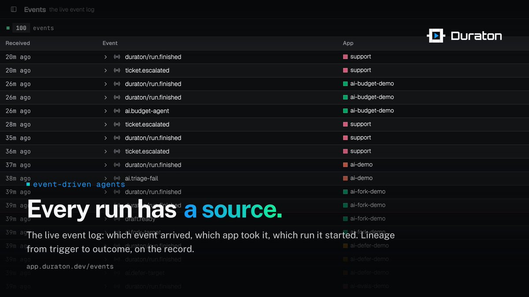This screenshot has width=529, height=297.
Task: Click the green live indicator next to 100 events
Action: (8, 28)
